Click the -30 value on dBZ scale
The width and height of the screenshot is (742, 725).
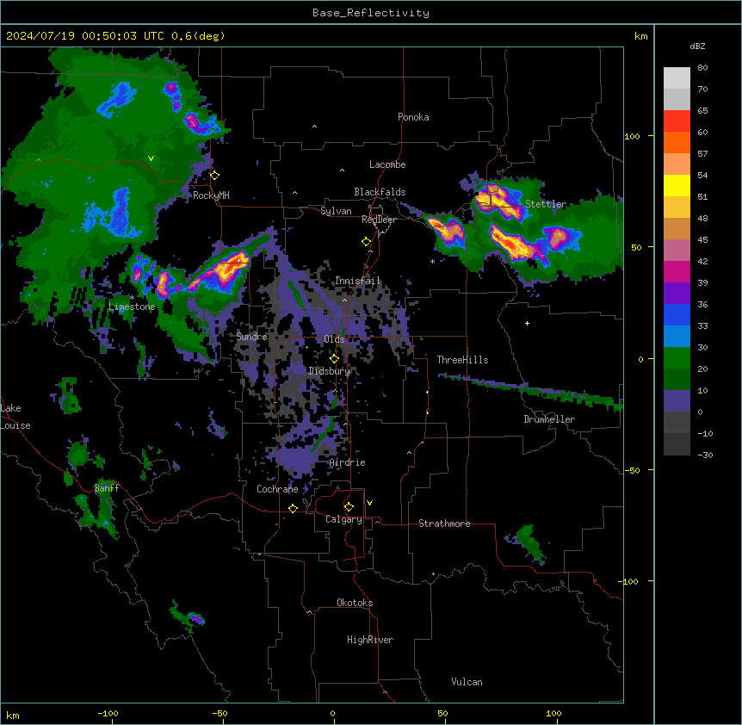(x=705, y=455)
